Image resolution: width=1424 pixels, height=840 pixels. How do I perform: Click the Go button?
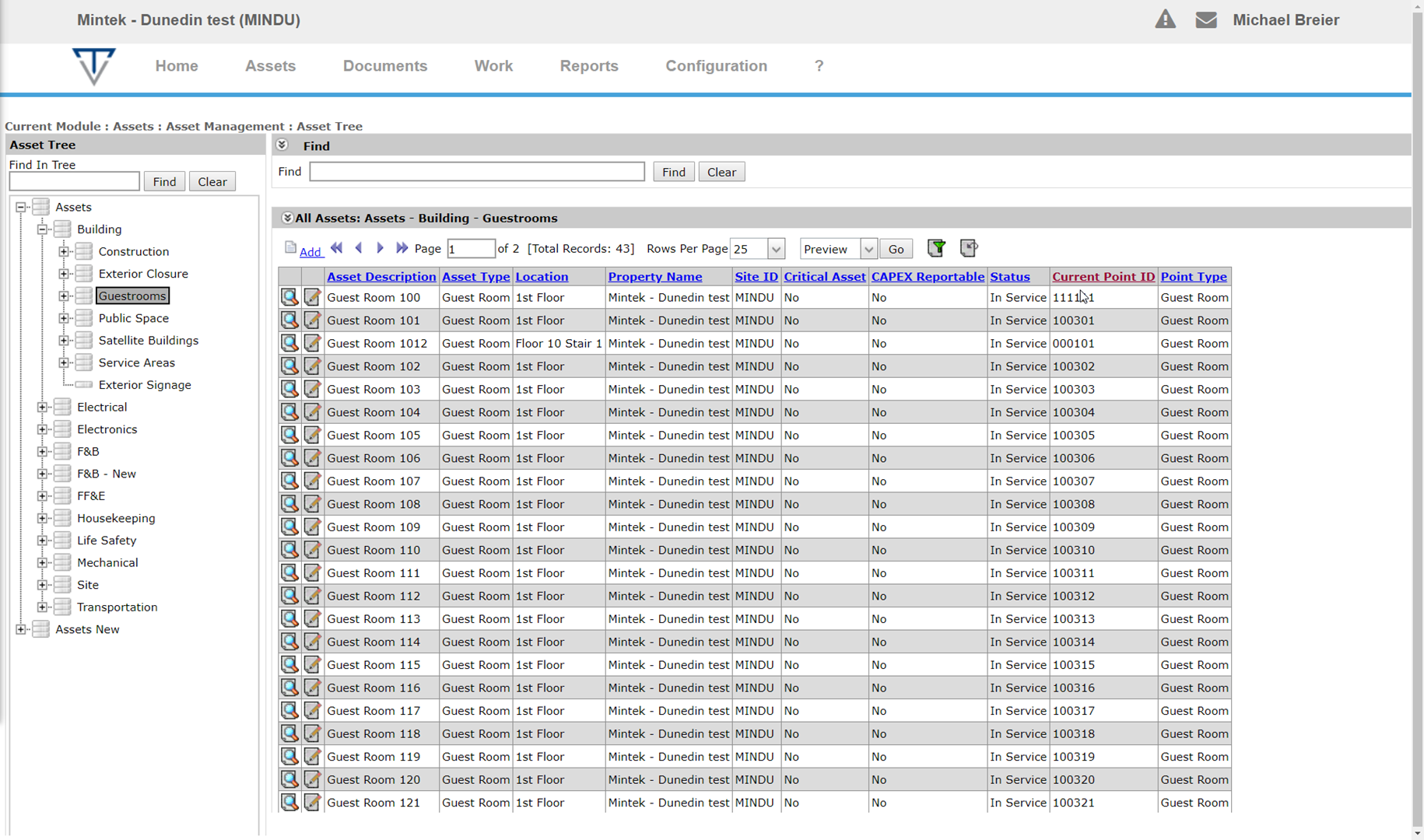tap(896, 249)
